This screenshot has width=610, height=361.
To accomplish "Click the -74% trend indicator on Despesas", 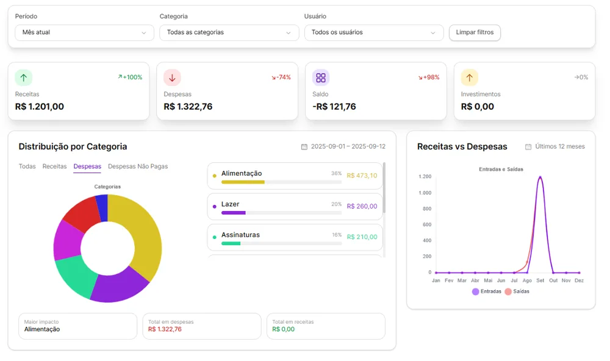I will pos(281,77).
